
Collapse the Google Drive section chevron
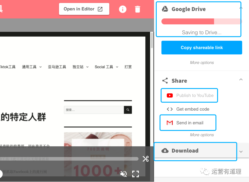[x=241, y=8]
